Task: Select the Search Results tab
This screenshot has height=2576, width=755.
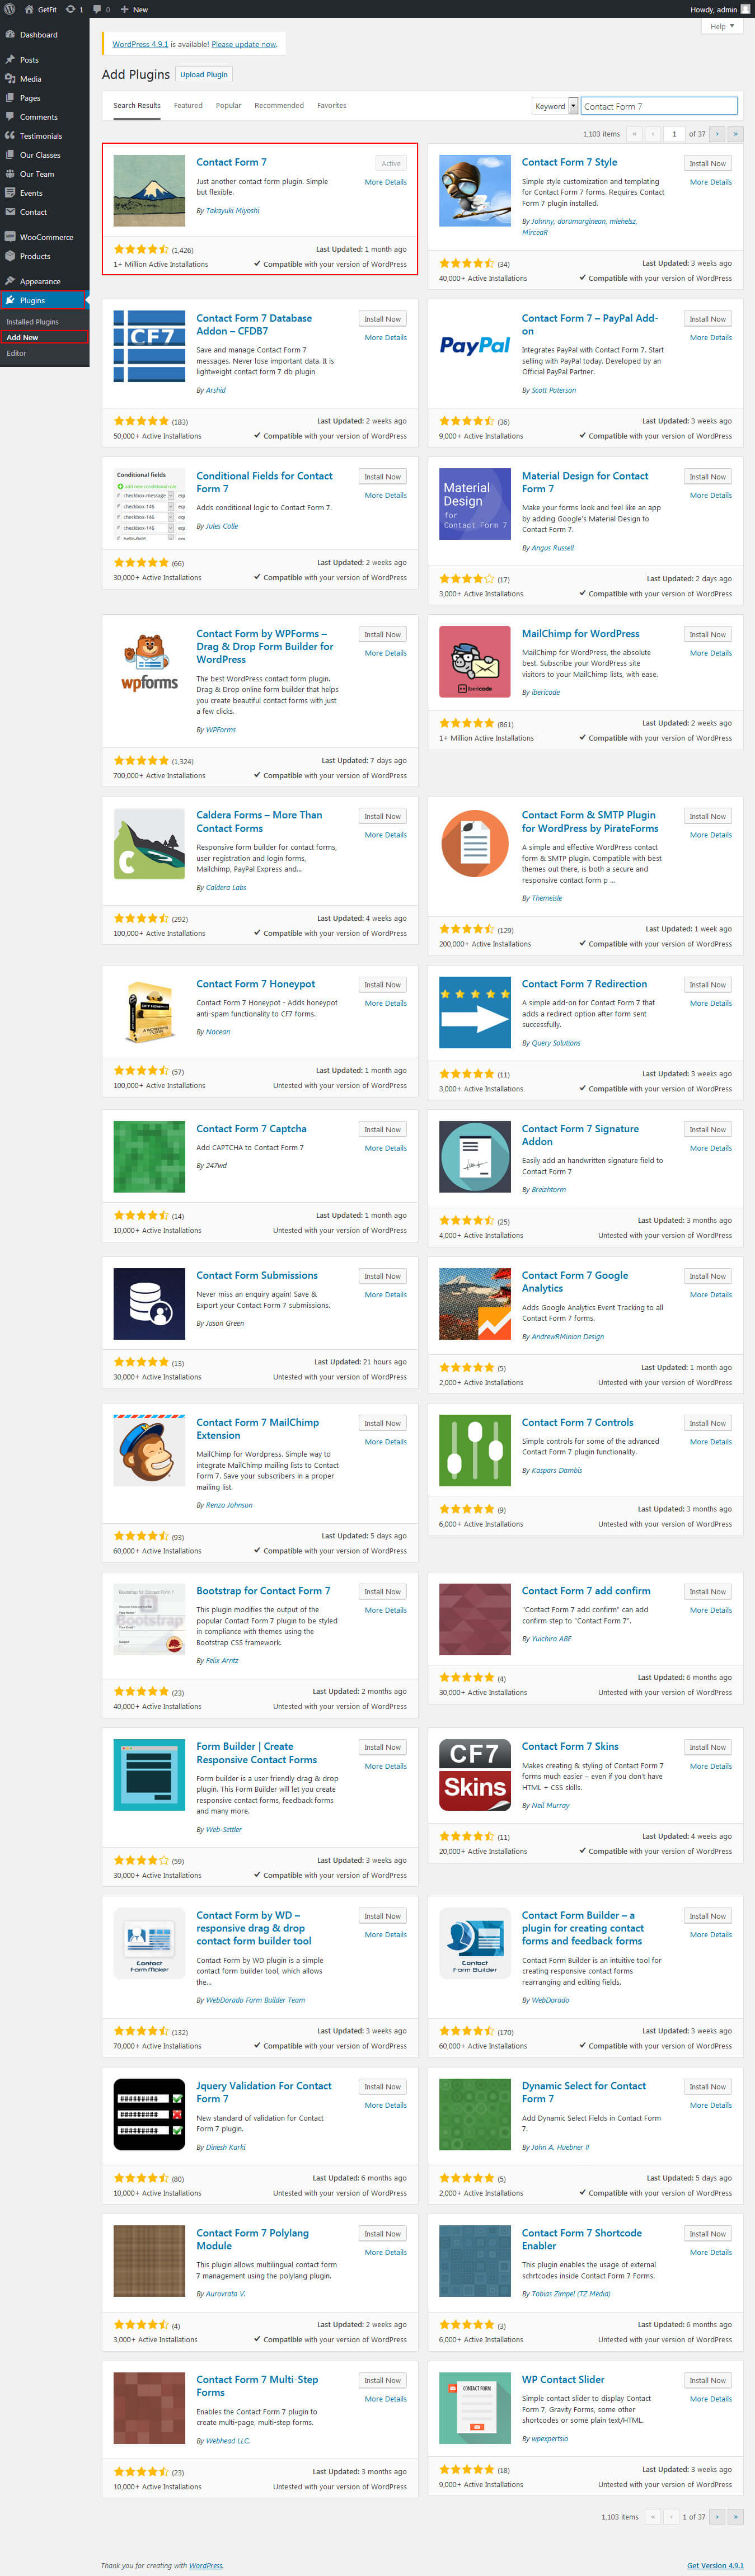Action: pyautogui.click(x=137, y=105)
